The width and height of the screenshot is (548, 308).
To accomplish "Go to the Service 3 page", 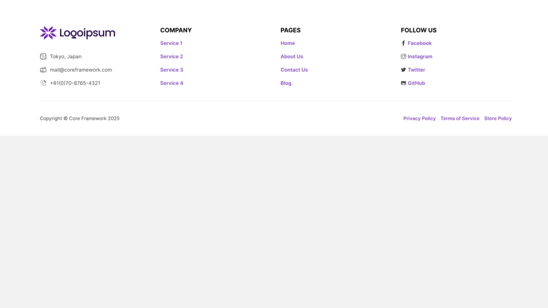I will click(x=171, y=70).
